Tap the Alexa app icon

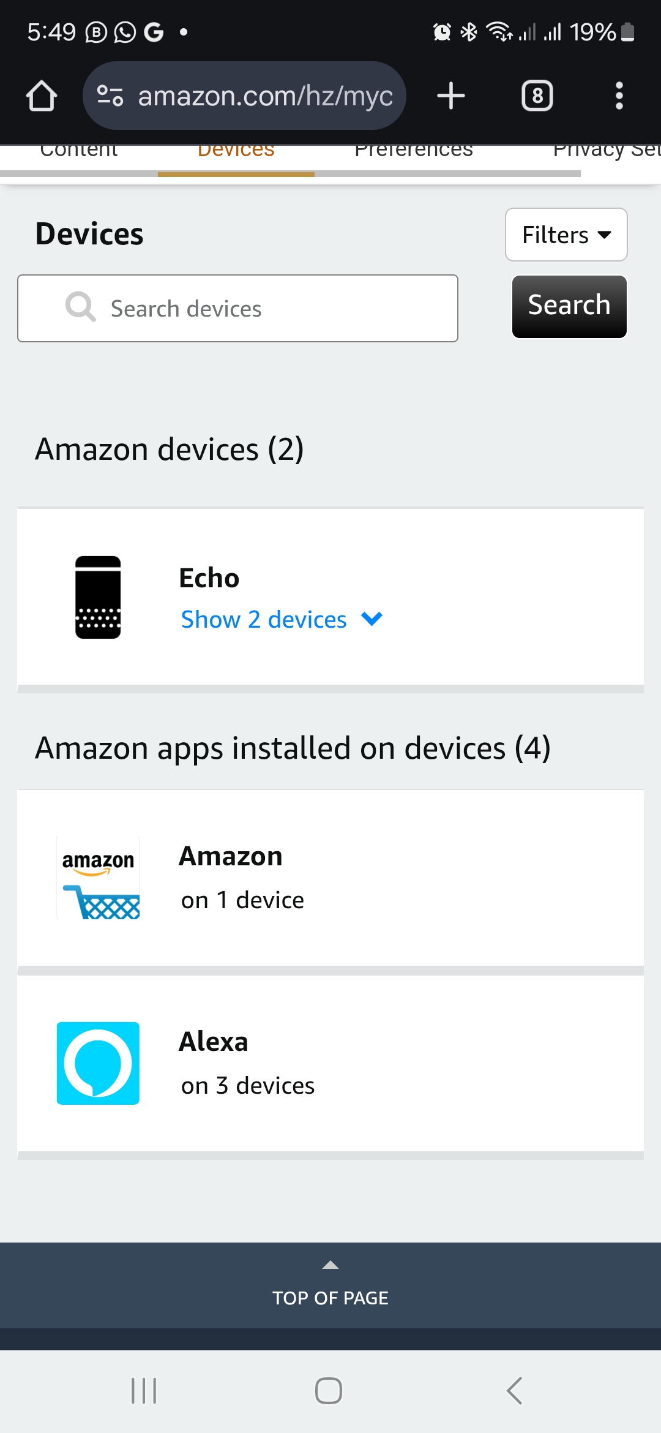click(x=98, y=1063)
